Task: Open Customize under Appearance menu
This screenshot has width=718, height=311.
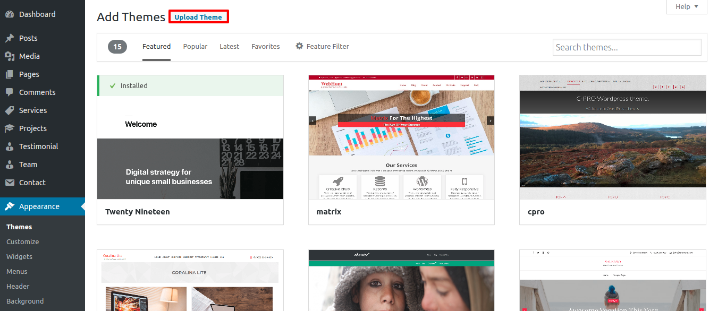Action: tap(22, 241)
